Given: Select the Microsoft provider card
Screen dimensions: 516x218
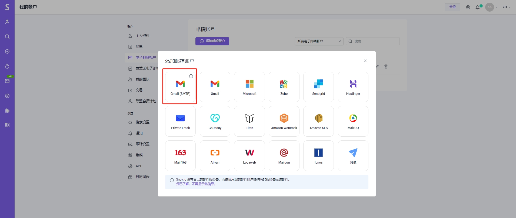Looking at the screenshot, I should click(249, 87).
